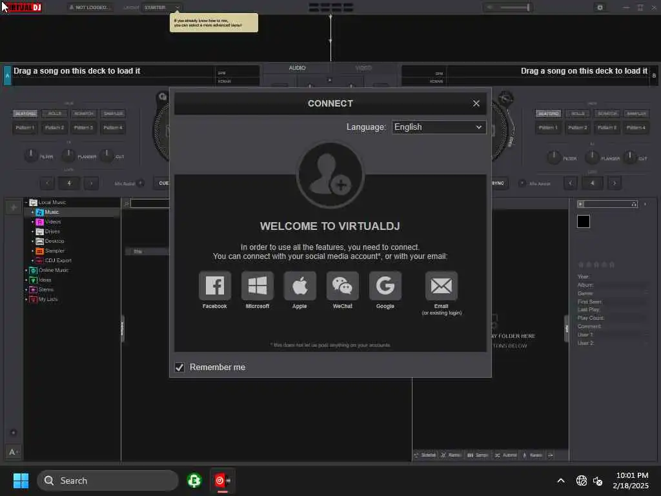Double the loop length on left deck
Image resolution: width=661 pixels, height=496 pixels.
[91, 183]
